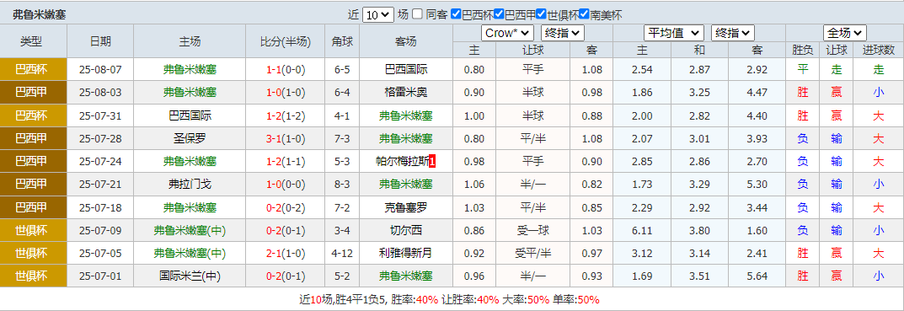Click the 25-07-24 date cell
904x311 pixels.
100,162
